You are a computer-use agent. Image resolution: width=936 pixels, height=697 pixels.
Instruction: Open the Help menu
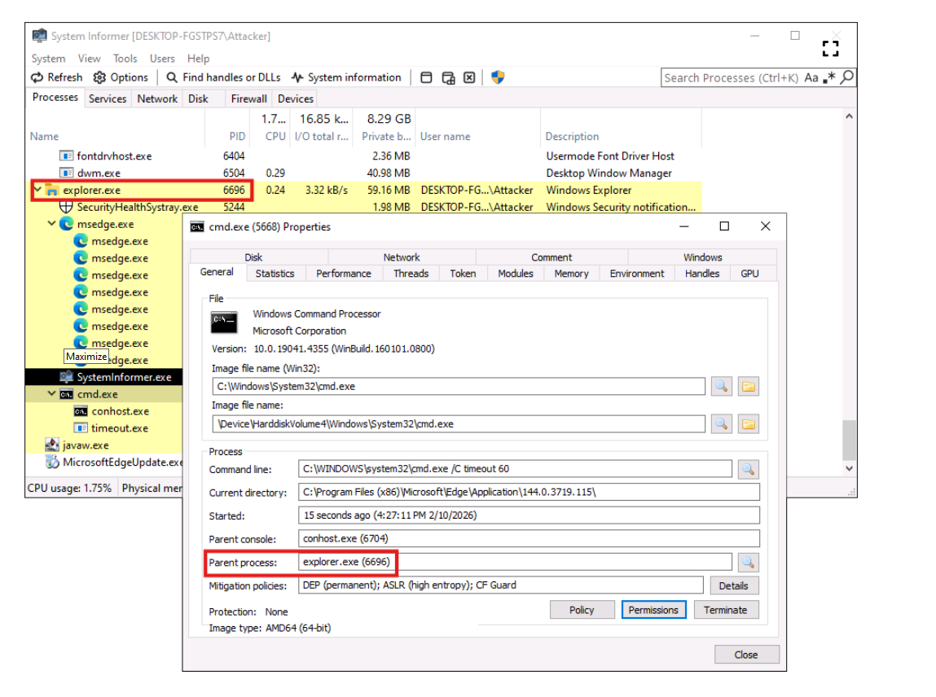click(x=198, y=59)
